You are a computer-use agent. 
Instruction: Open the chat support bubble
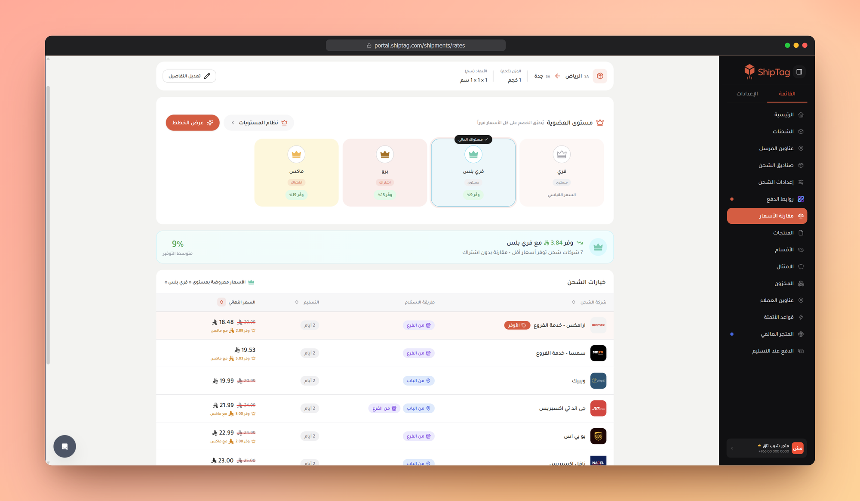coord(64,446)
